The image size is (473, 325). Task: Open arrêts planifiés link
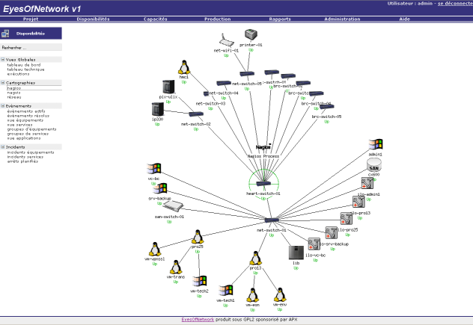coord(22,161)
